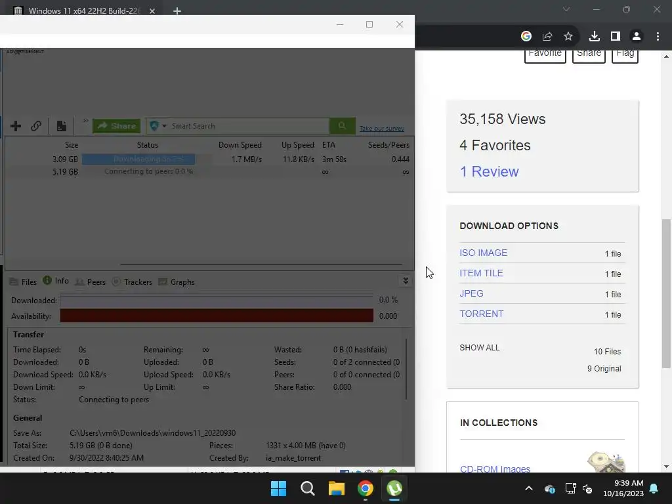Open the ITEM TILE download option
The width and height of the screenshot is (672, 504).
click(481, 273)
